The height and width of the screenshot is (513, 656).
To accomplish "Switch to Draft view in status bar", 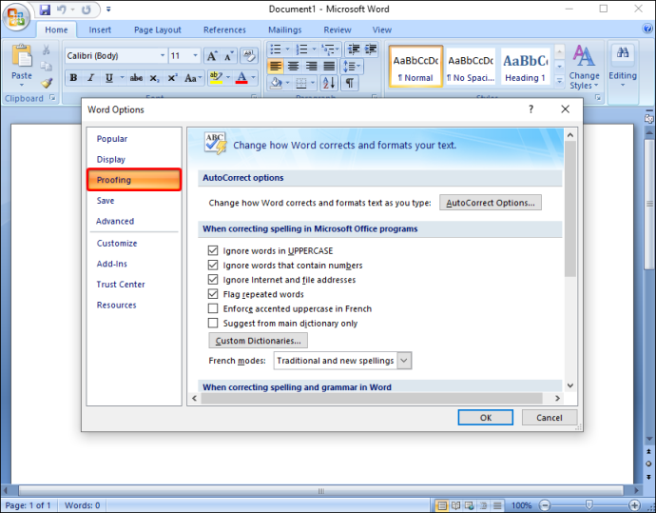I will (497, 505).
